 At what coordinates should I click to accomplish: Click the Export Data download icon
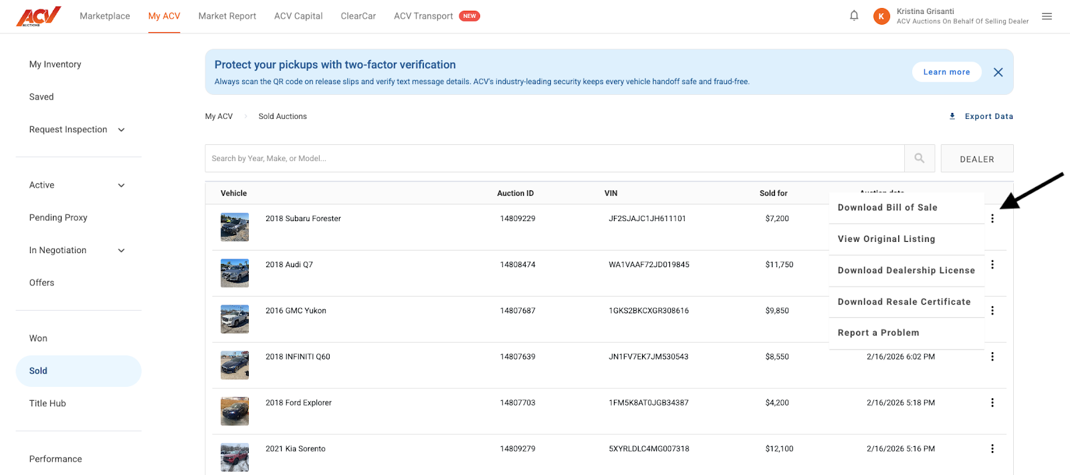(952, 116)
